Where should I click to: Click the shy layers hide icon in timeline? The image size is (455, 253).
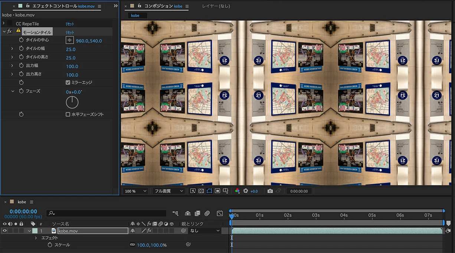coord(188,213)
